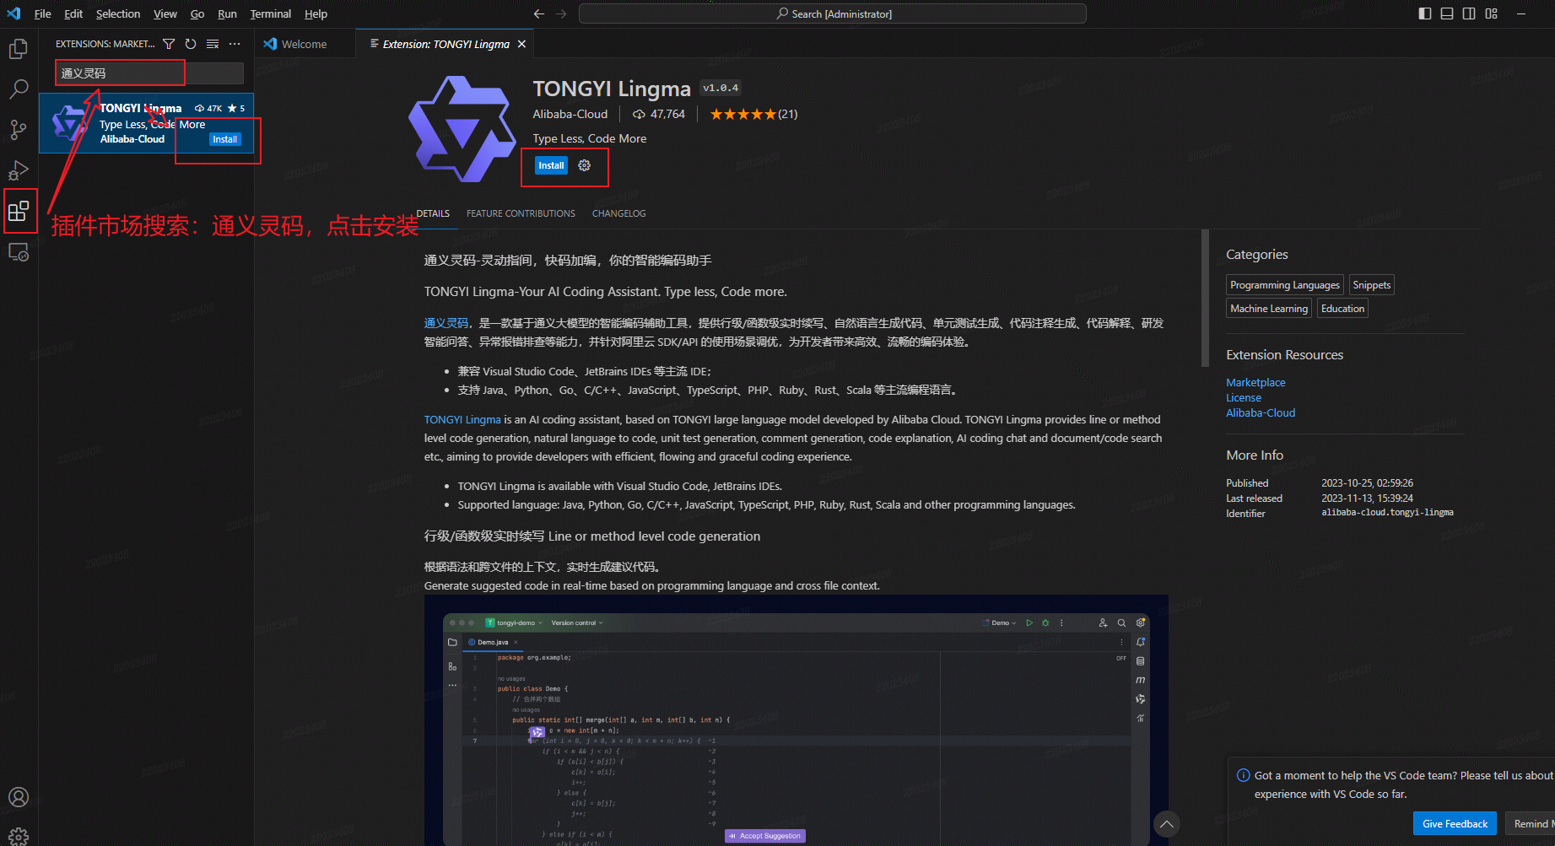Click the Give Feedback button
The width and height of the screenshot is (1555, 846).
point(1455,824)
